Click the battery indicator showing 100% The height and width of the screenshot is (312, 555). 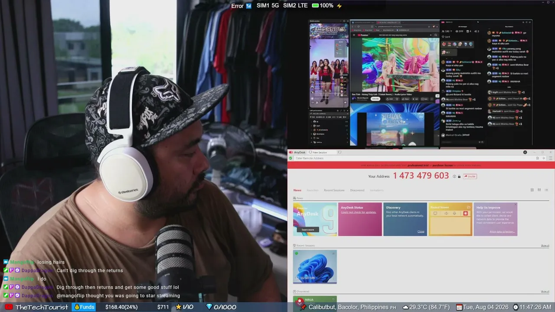tap(323, 6)
